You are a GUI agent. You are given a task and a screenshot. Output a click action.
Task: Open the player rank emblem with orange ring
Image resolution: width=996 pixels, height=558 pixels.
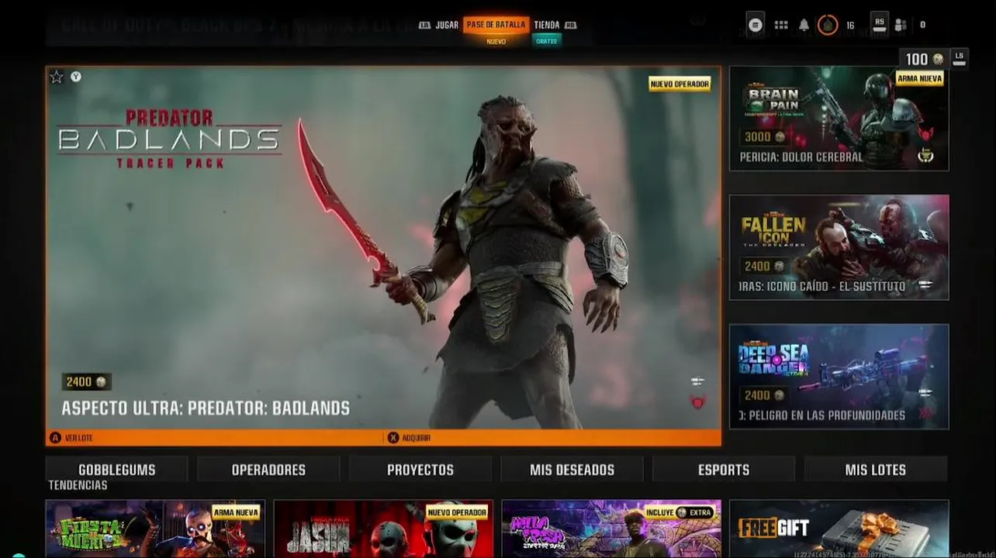tap(828, 25)
